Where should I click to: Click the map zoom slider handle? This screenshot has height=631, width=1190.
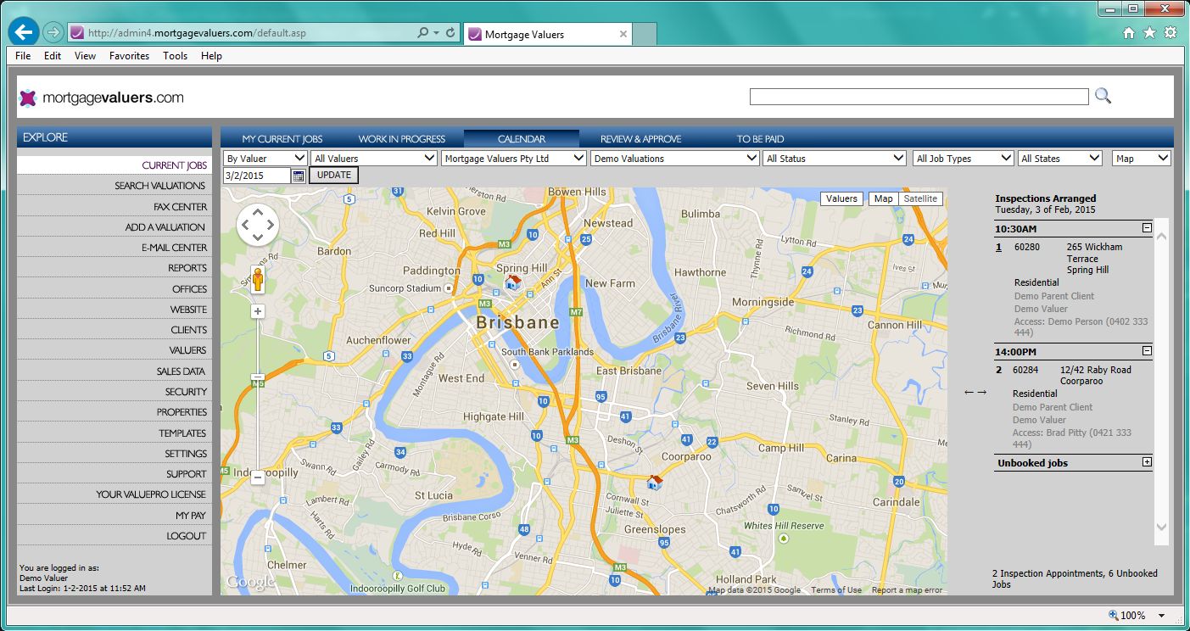(x=258, y=377)
